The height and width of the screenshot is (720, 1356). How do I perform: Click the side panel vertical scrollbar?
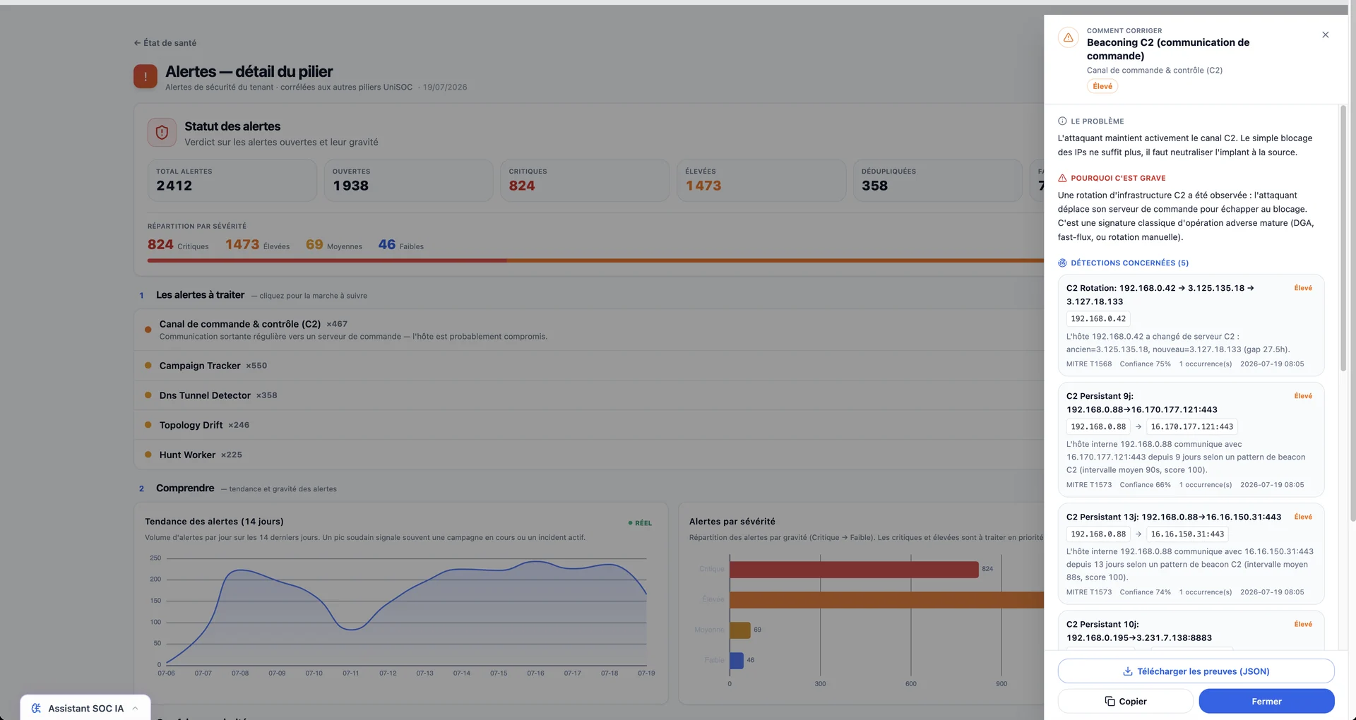click(1343, 240)
